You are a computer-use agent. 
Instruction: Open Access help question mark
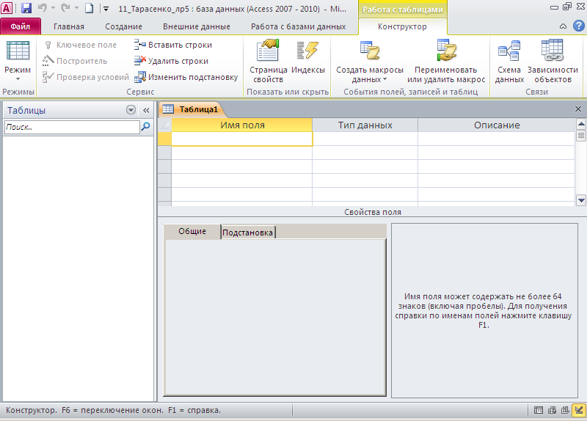pyautogui.click(x=578, y=26)
